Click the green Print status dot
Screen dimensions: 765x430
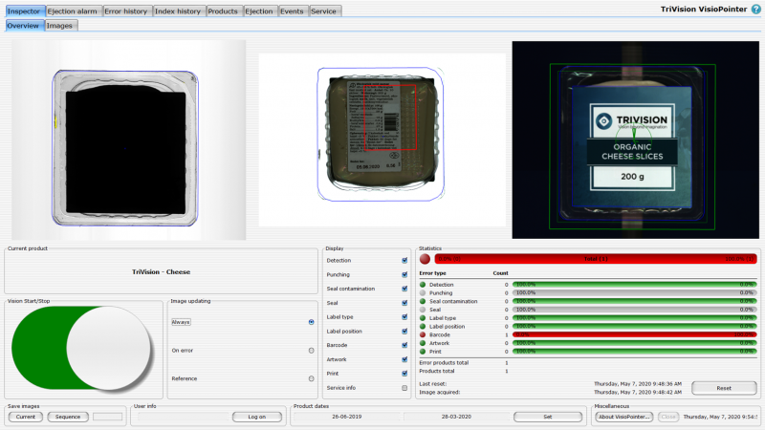(423, 351)
